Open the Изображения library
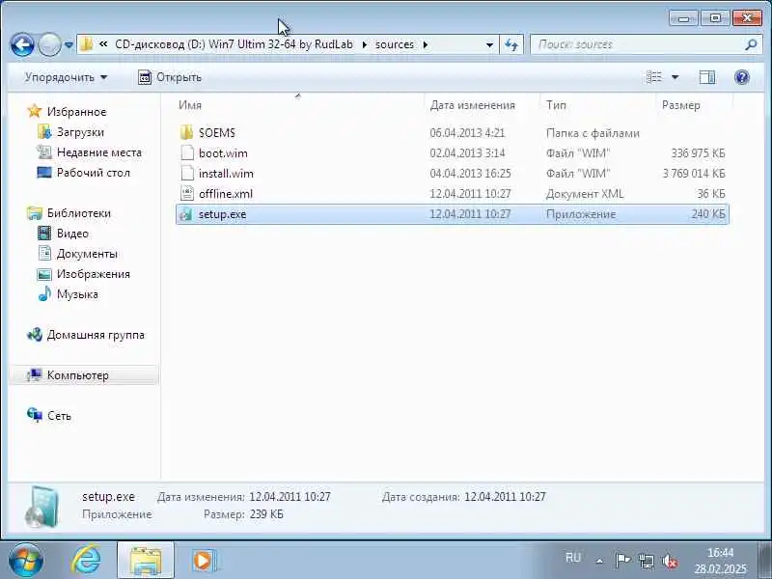 pyautogui.click(x=93, y=274)
